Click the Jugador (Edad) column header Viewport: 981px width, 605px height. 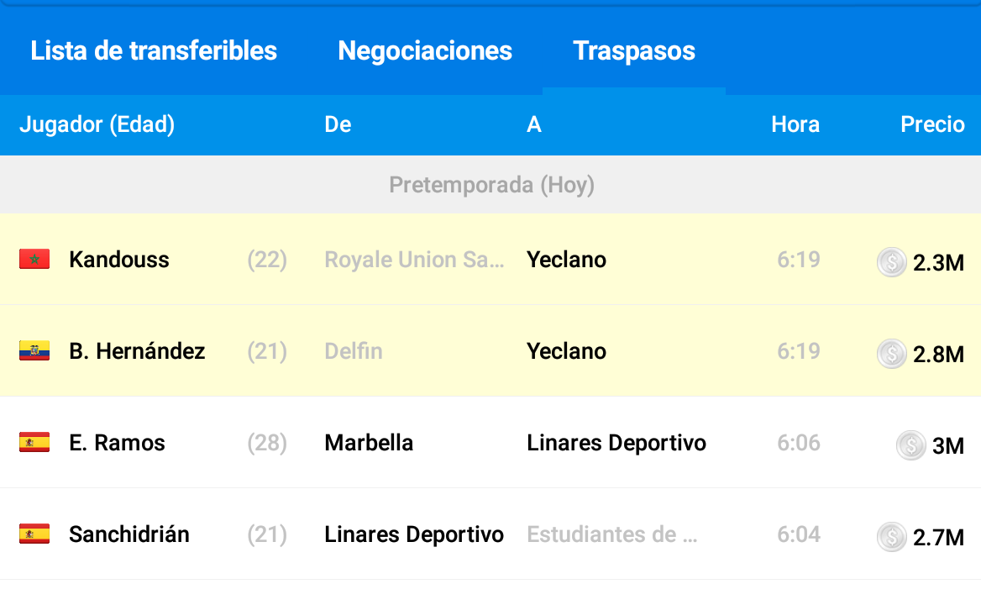pyautogui.click(x=97, y=124)
